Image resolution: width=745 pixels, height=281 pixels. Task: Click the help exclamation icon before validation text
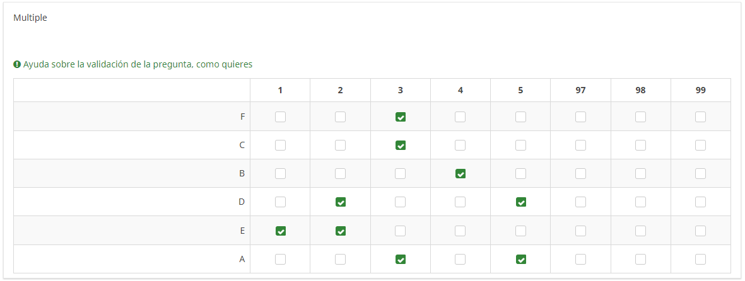[17, 64]
